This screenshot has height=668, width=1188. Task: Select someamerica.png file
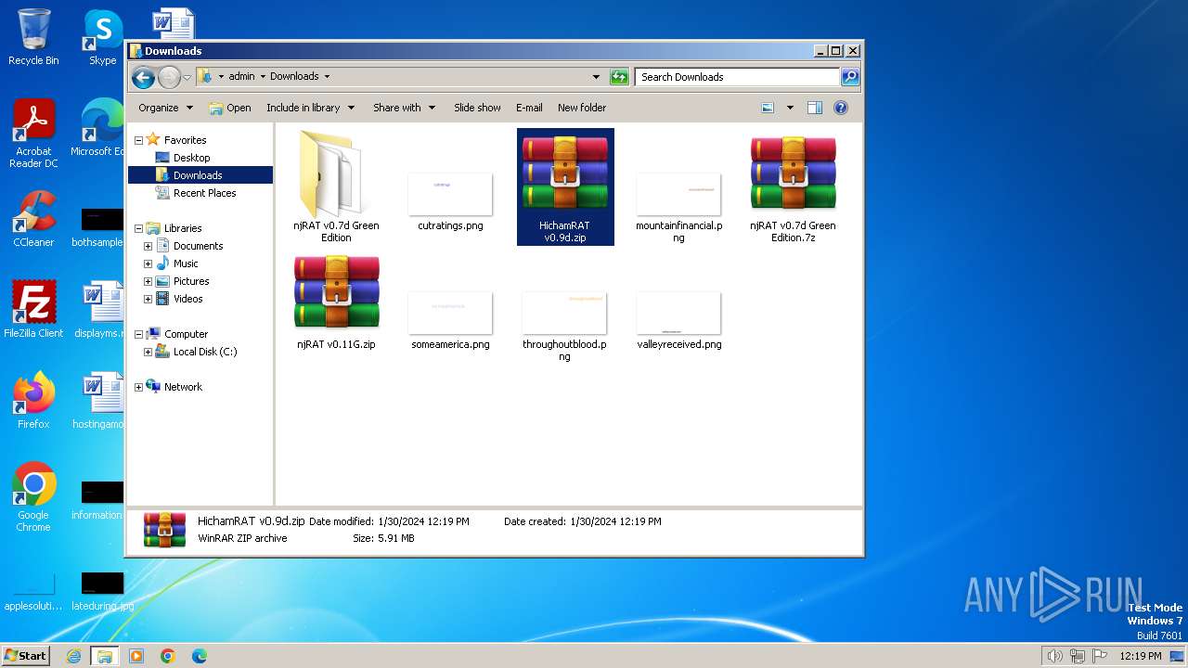[x=450, y=321]
